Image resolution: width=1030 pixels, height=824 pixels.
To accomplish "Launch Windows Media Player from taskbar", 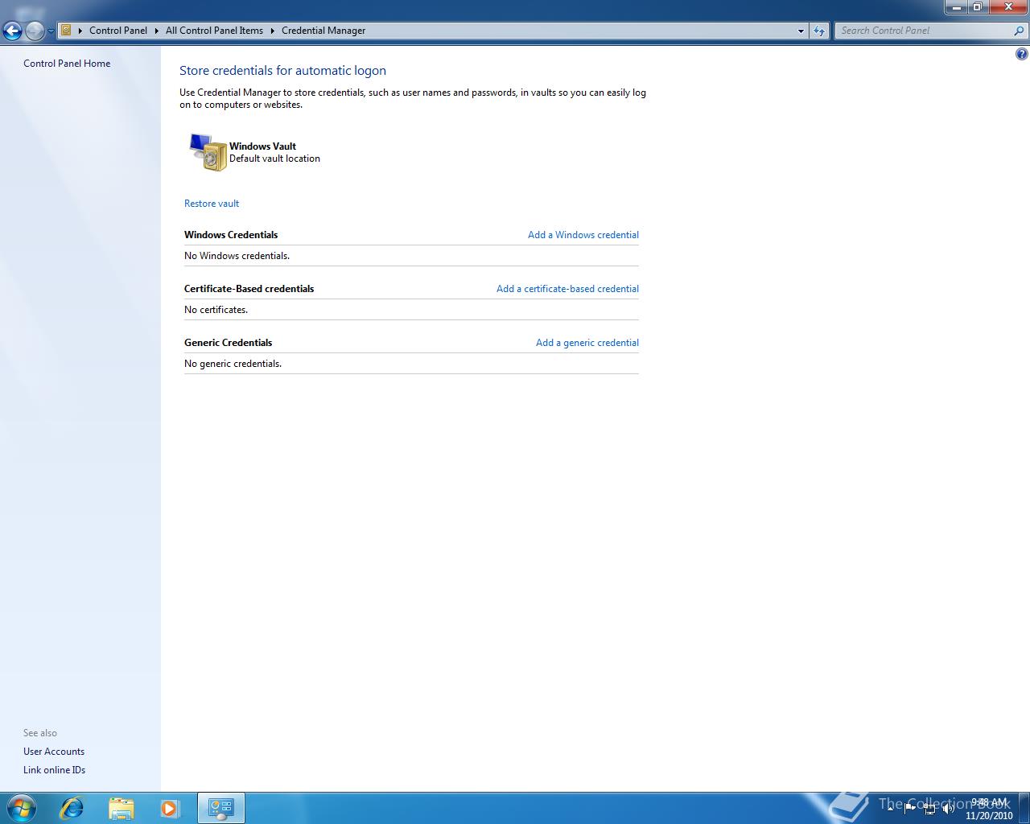I will pyautogui.click(x=170, y=808).
